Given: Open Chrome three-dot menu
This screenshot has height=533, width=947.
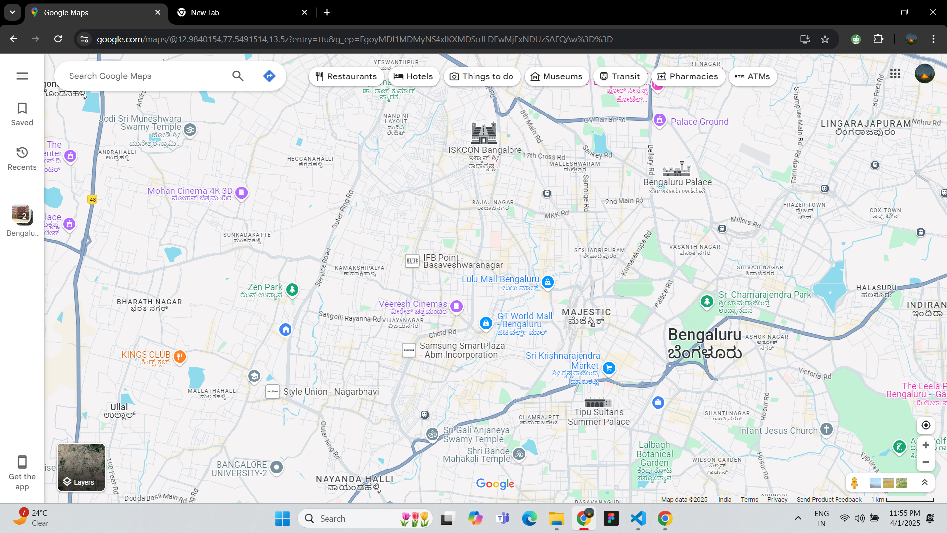Looking at the screenshot, I should coord(933,39).
